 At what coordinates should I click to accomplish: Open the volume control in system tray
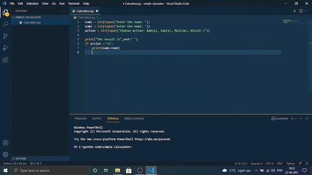pos(273,171)
